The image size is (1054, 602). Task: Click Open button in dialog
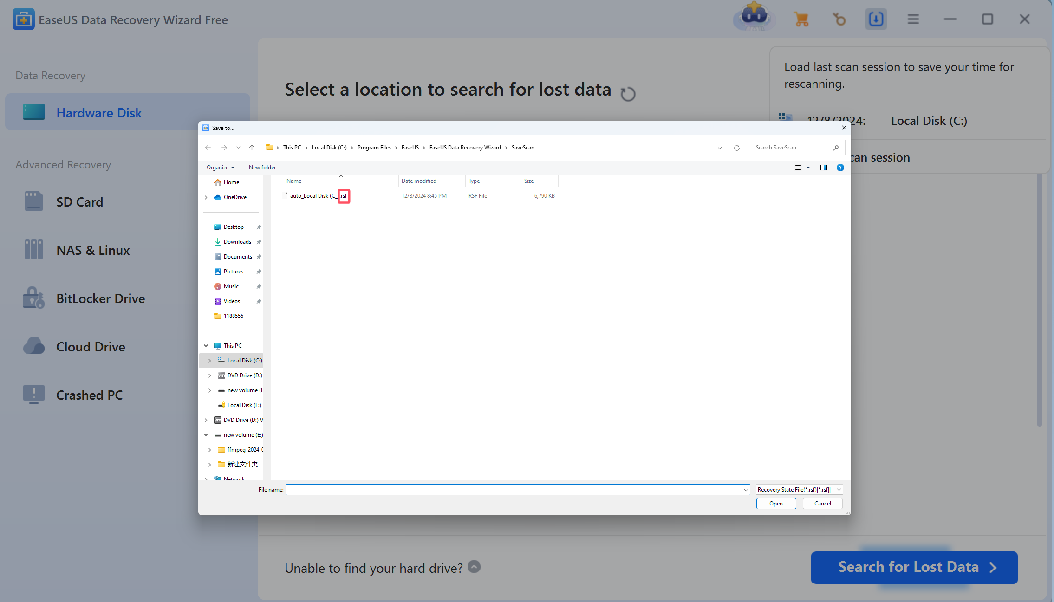tap(776, 504)
